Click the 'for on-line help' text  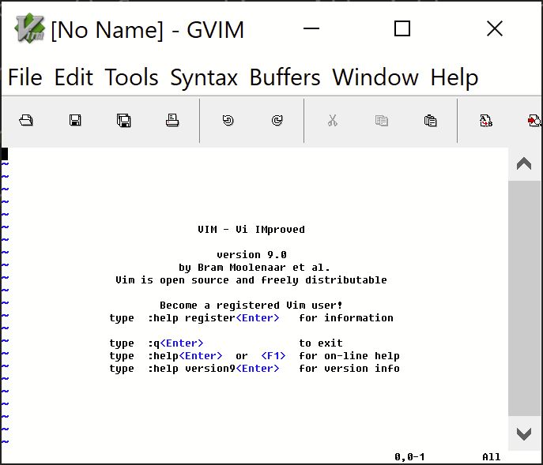tap(349, 356)
